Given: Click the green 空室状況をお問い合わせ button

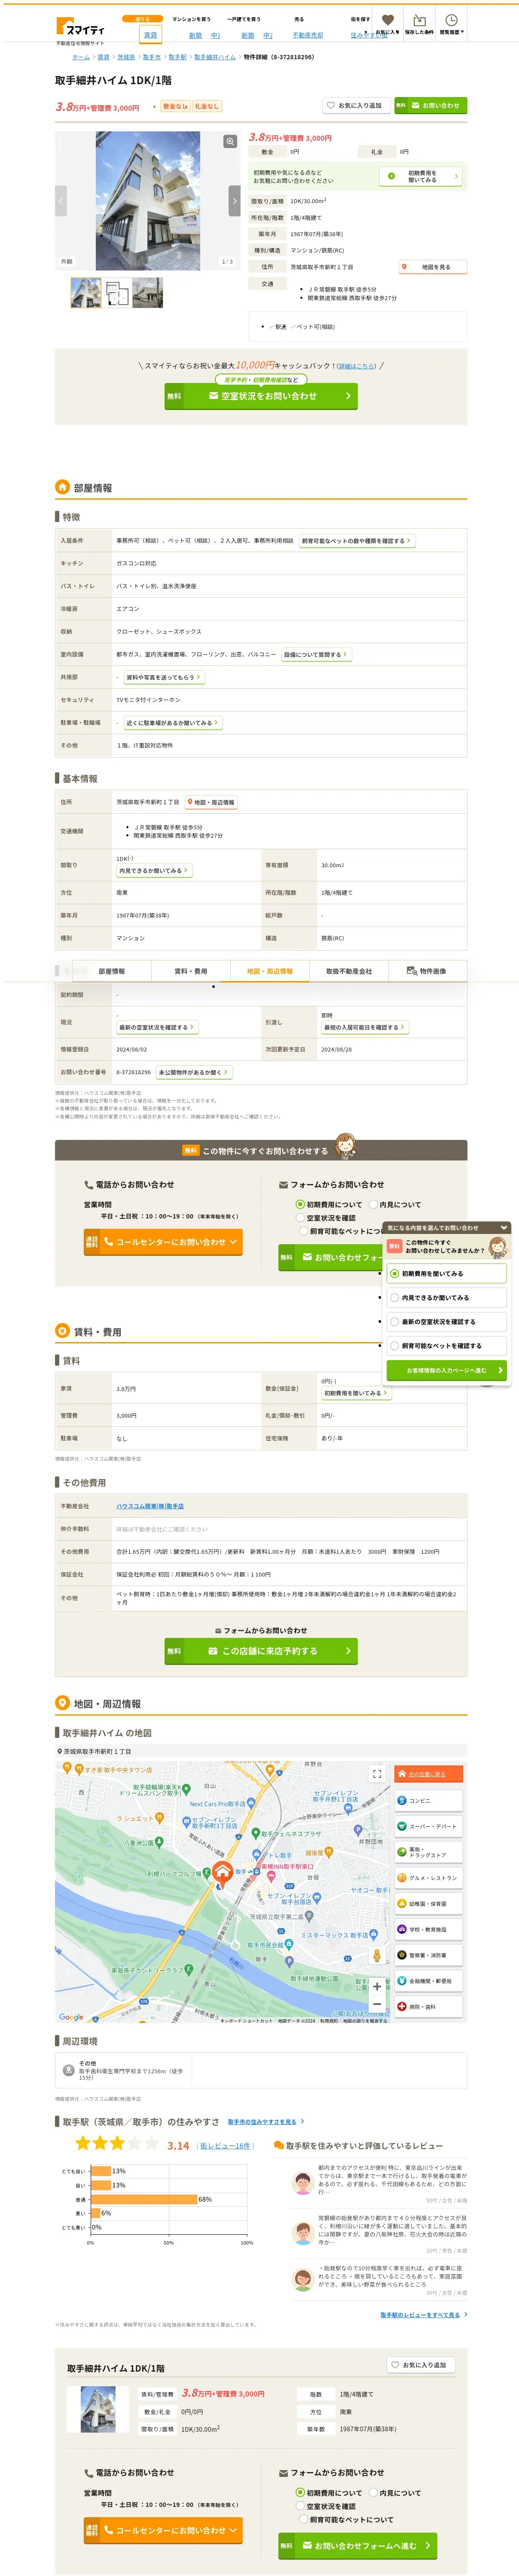Looking at the screenshot, I should point(261,396).
